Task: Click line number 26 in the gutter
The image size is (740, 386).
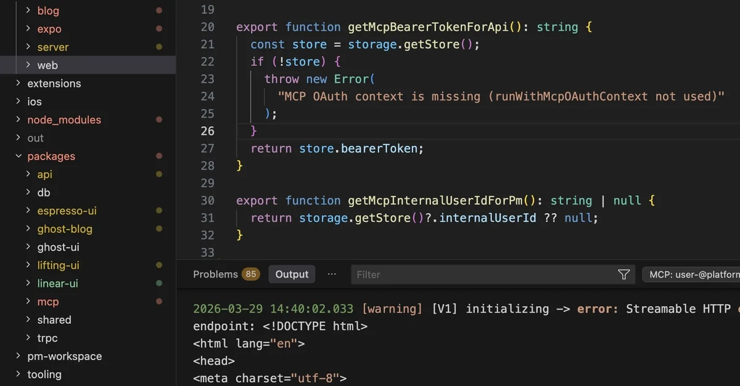Action: pos(207,131)
